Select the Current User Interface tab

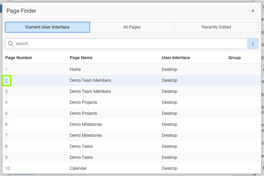[x=48, y=27]
